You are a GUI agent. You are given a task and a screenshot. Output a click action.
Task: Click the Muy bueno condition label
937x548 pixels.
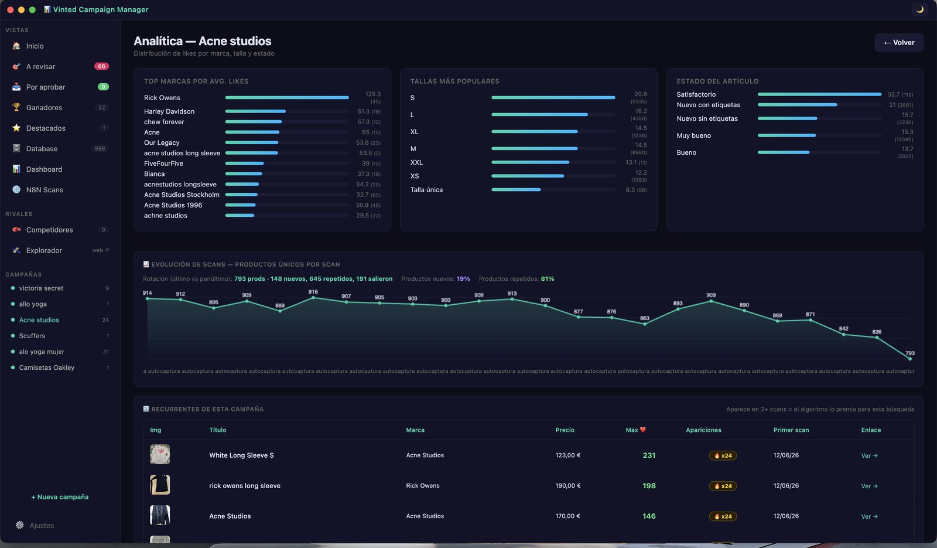click(693, 135)
